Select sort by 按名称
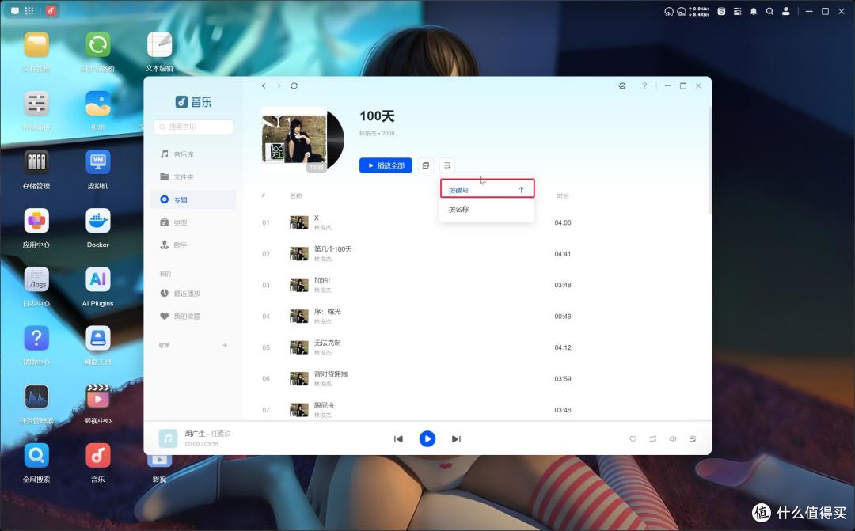Screen dimensions: 855x531 coord(487,210)
